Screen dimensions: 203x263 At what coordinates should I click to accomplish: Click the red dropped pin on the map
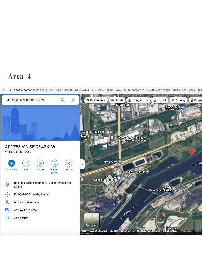[x=192, y=153]
